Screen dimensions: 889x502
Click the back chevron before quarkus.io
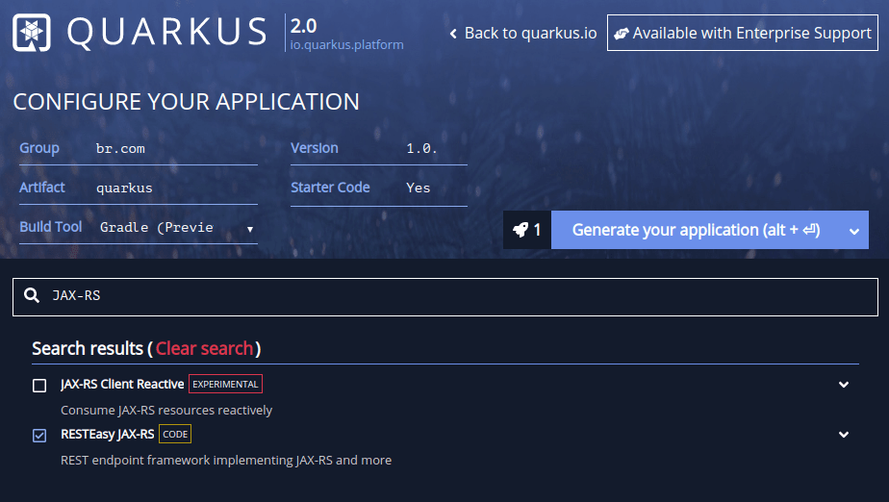pyautogui.click(x=453, y=34)
